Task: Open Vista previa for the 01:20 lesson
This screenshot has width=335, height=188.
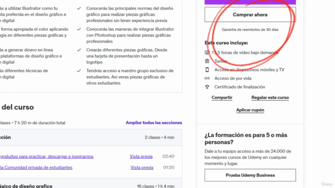Action: pos(142,167)
